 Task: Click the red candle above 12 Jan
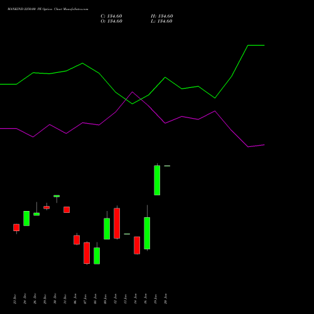click(x=117, y=223)
